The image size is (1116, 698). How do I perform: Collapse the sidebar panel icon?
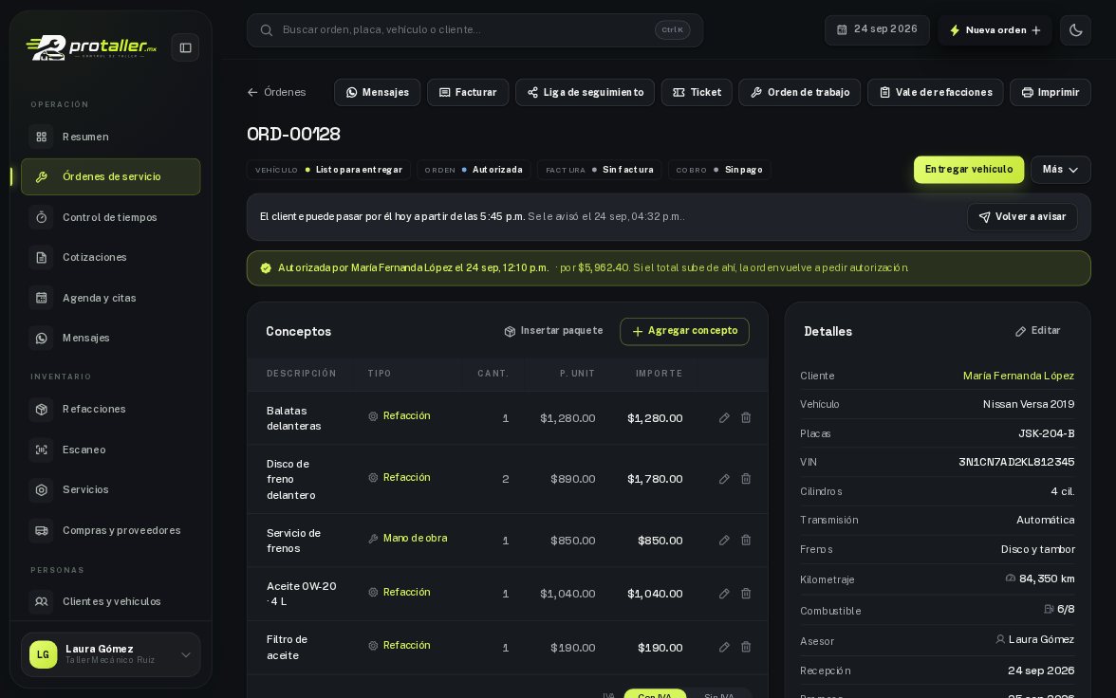[185, 47]
